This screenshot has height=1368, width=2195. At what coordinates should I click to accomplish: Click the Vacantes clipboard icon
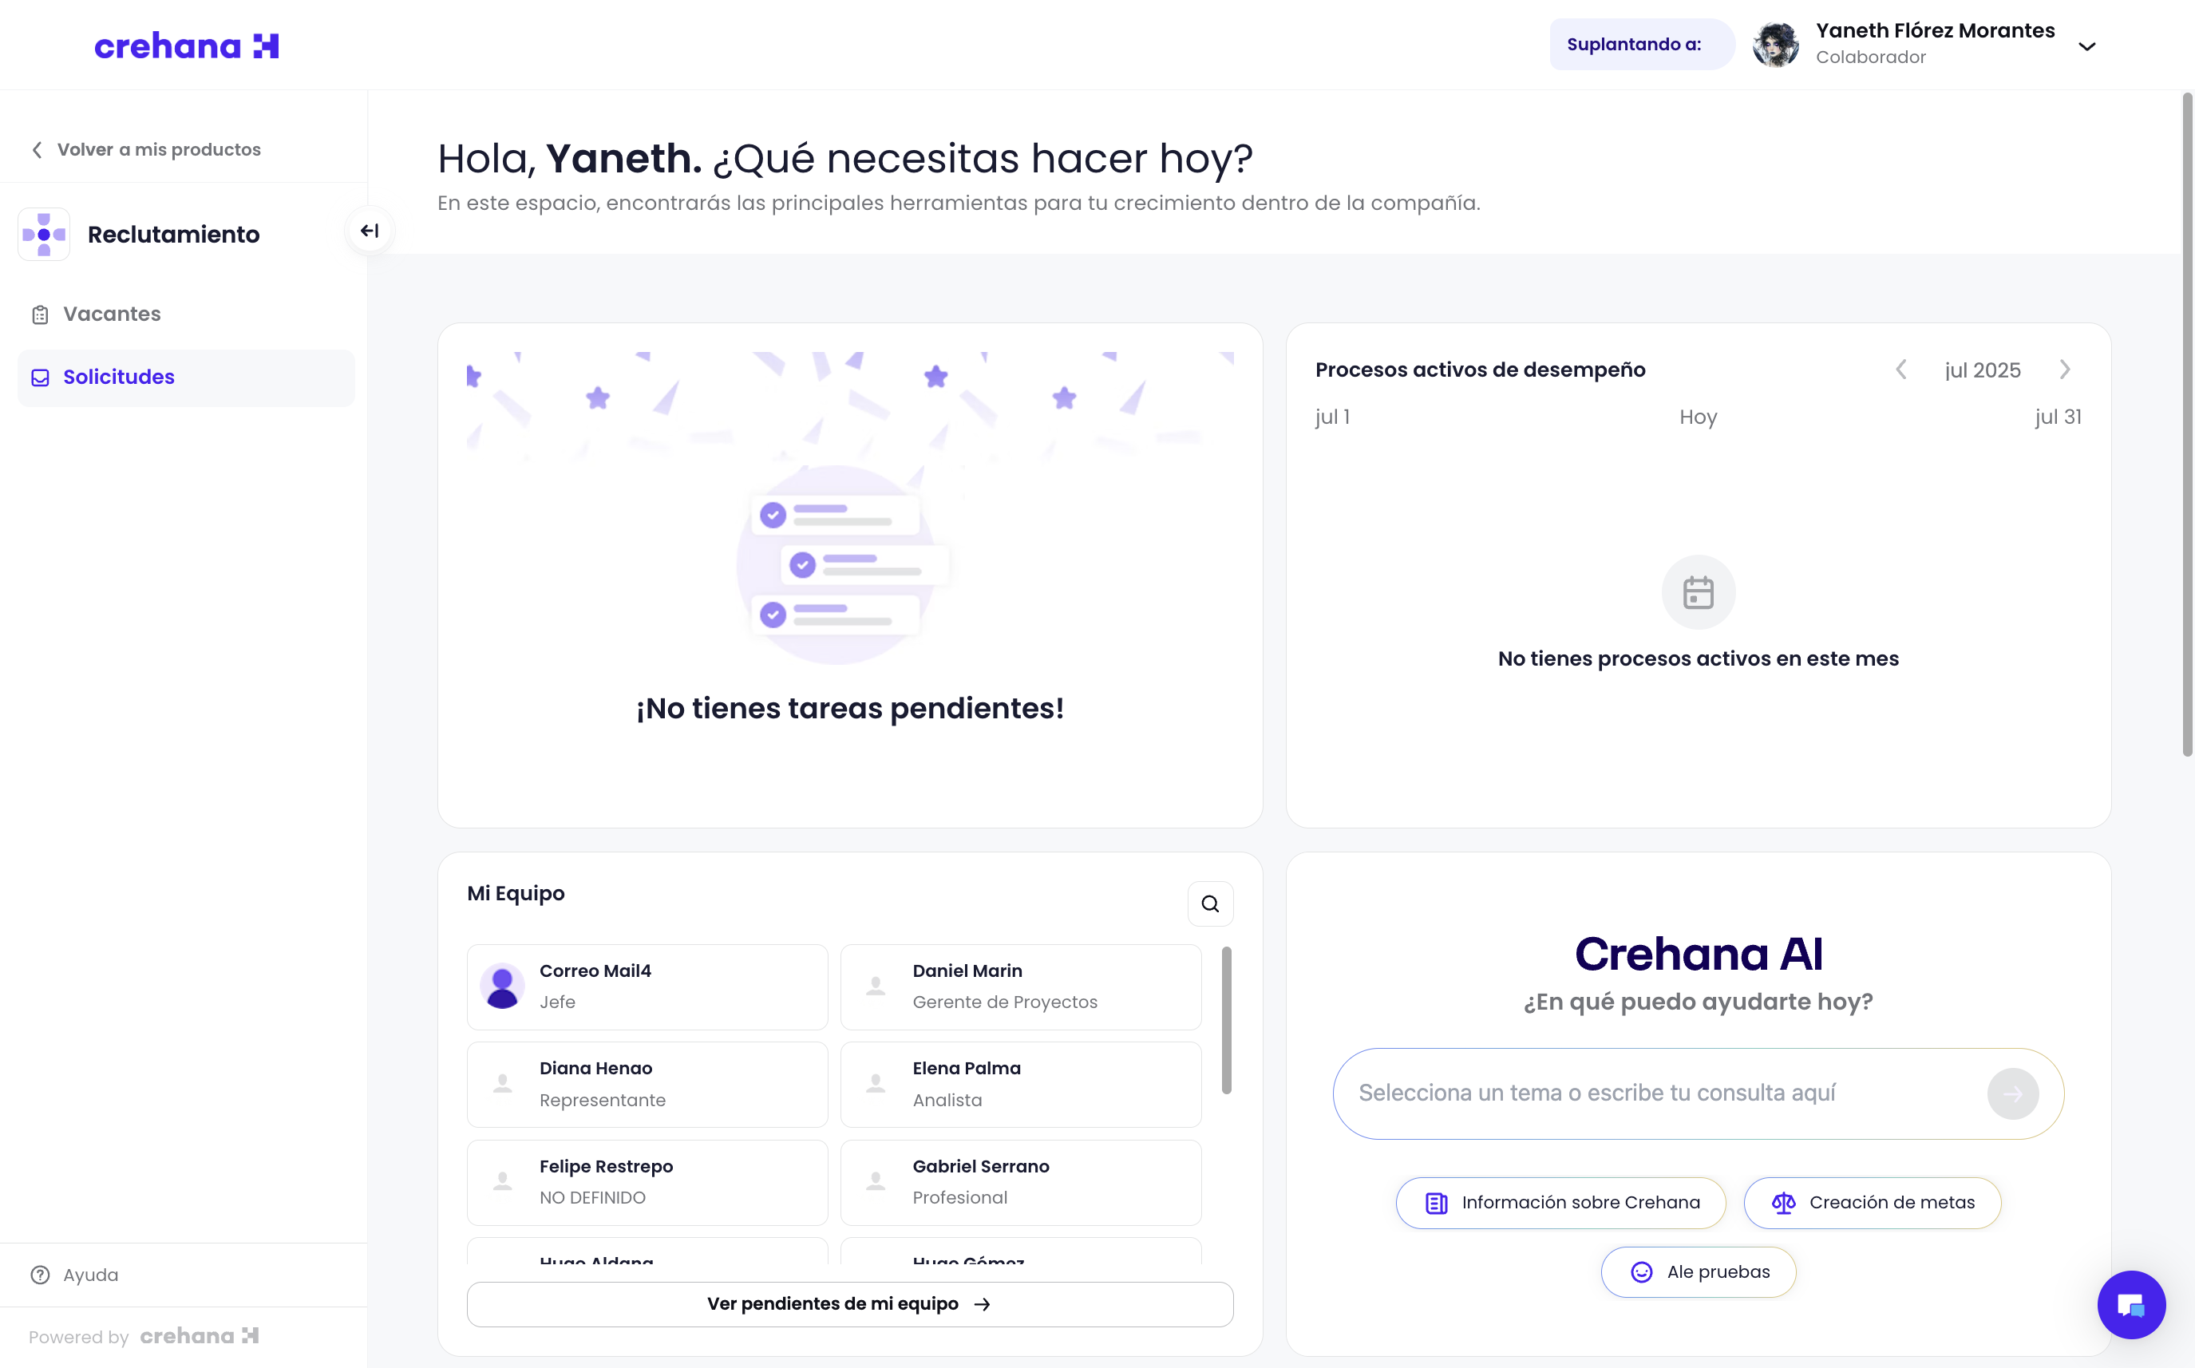coord(40,314)
